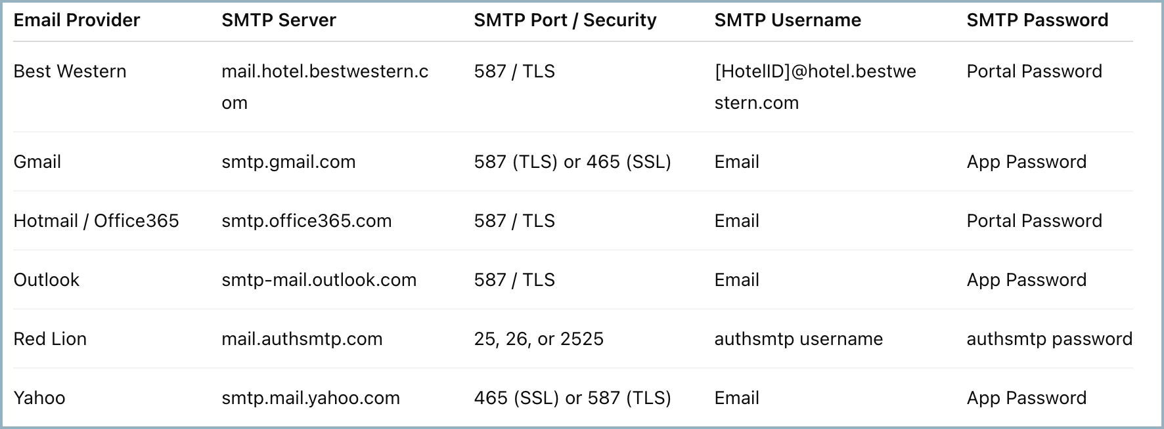Click the SMTP Username column header
The width and height of the screenshot is (1164, 429).
[x=788, y=20]
